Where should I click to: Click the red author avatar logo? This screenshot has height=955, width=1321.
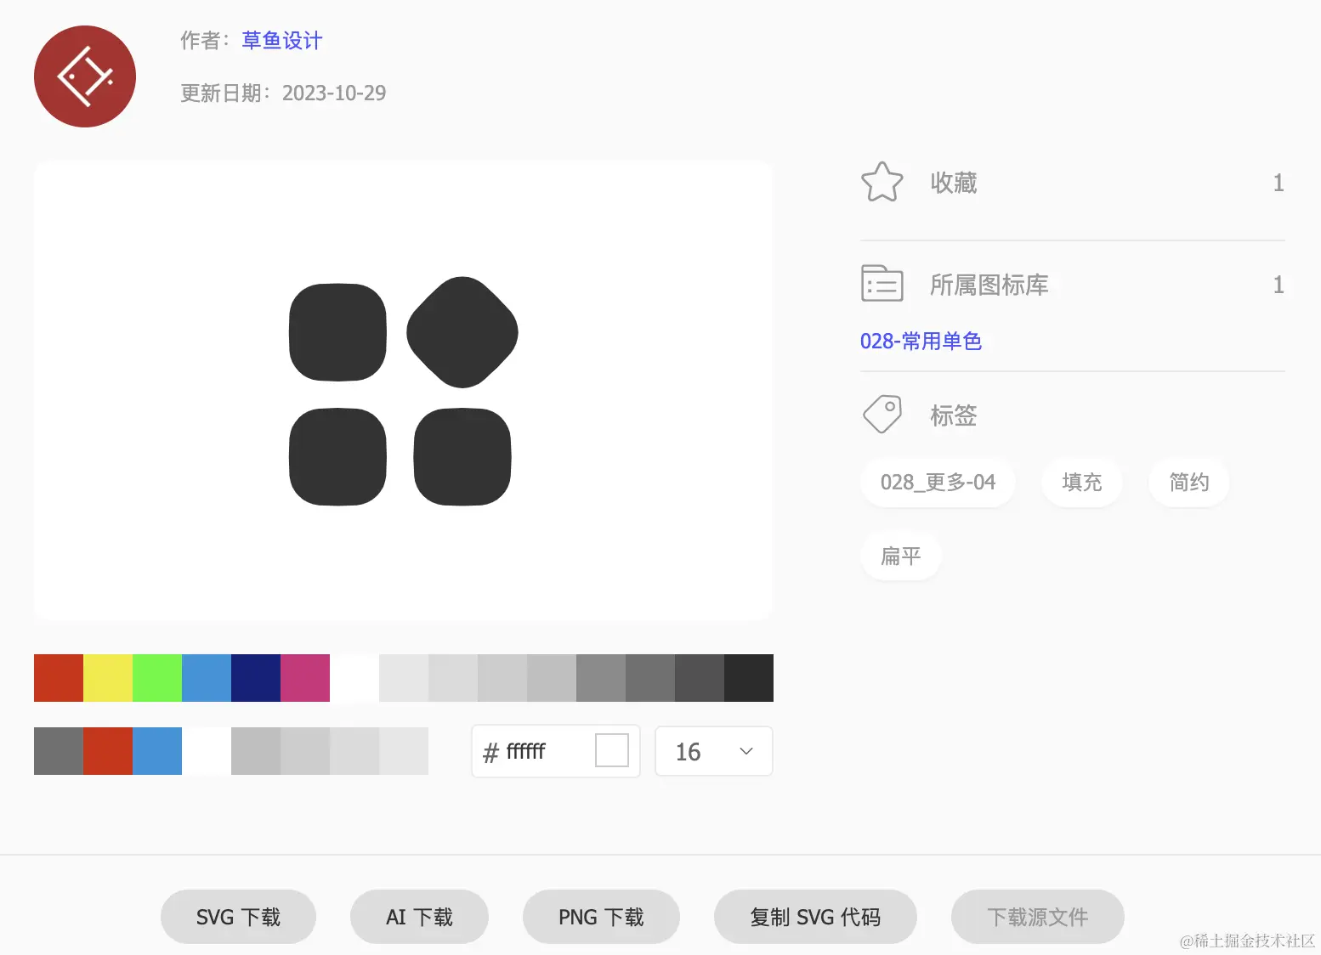(85, 76)
